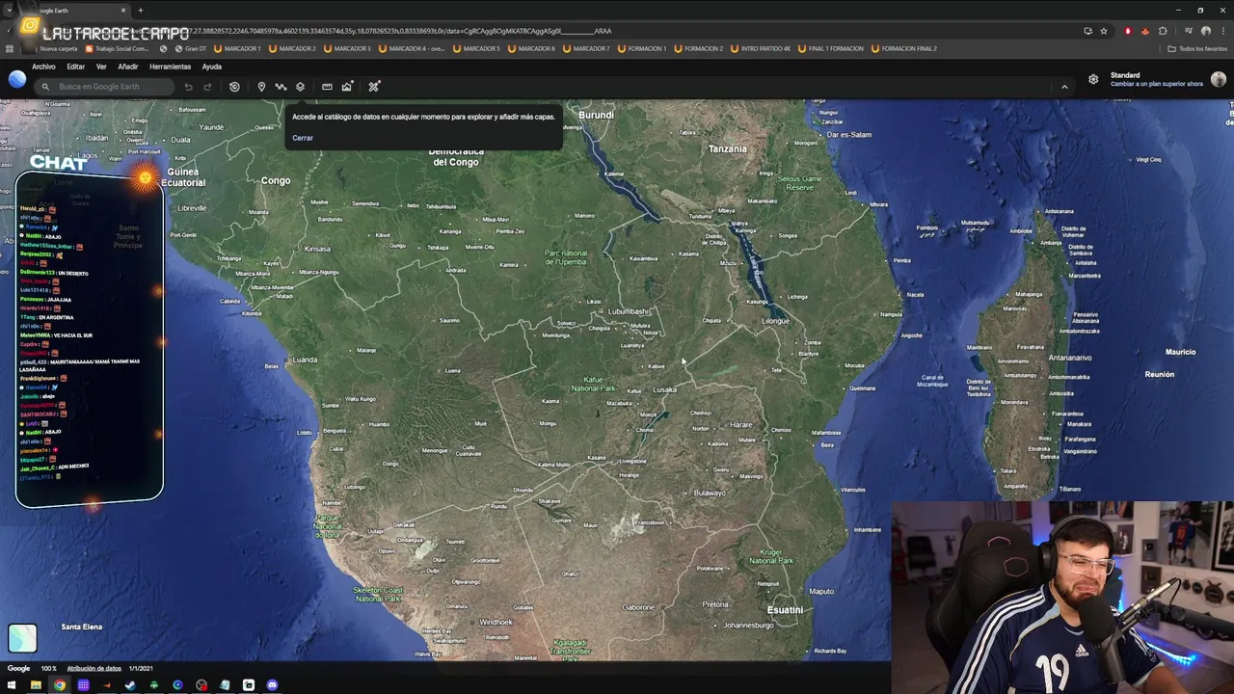Open the MARCADOR 1 bookmark
The height and width of the screenshot is (694, 1234).
click(237, 48)
